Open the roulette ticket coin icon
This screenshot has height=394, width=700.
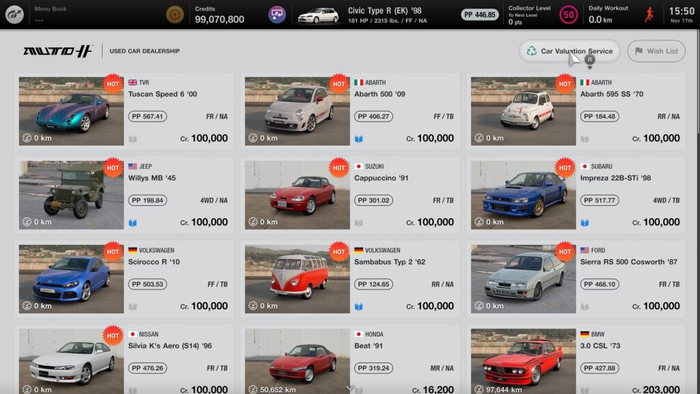coord(174,15)
